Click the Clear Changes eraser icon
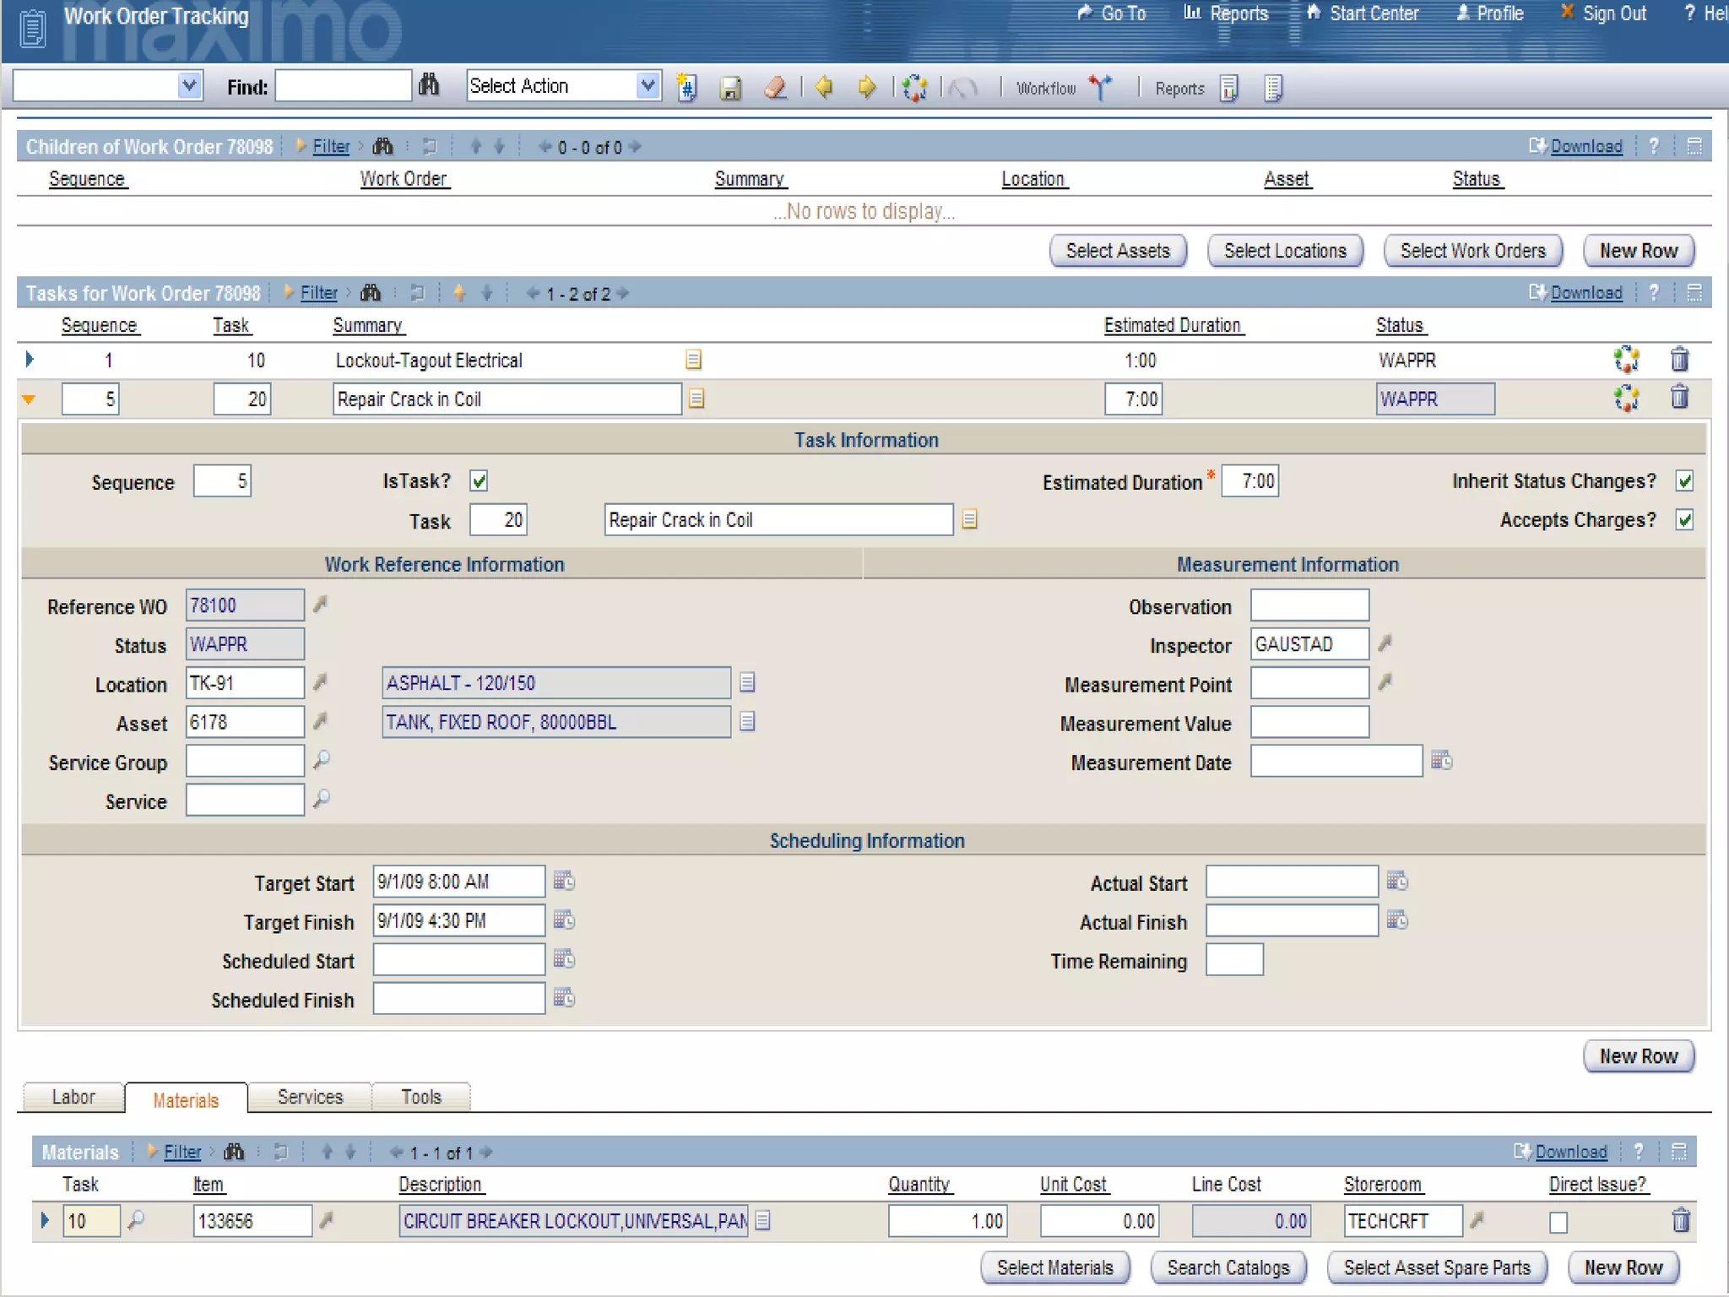 775,88
